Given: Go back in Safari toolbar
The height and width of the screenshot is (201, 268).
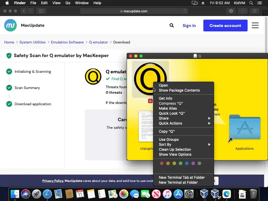Looking at the screenshot, I should (24, 11).
